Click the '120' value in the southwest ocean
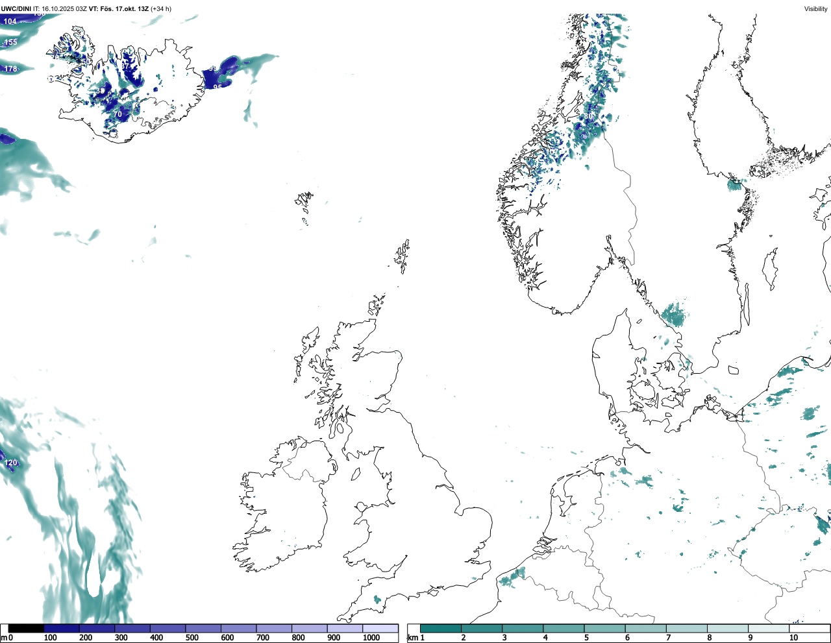 pos(11,463)
